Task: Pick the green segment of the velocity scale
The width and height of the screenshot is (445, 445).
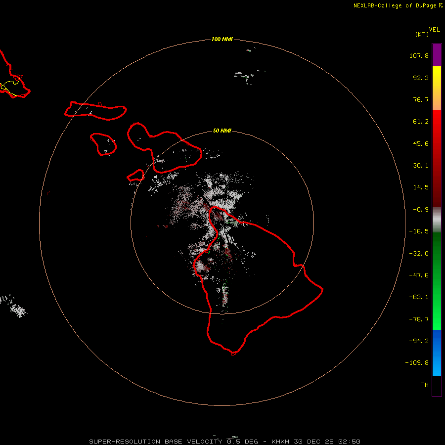Action: [x=437, y=281]
